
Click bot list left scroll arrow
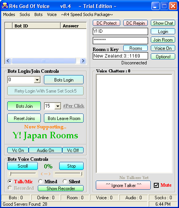pos(8,61)
